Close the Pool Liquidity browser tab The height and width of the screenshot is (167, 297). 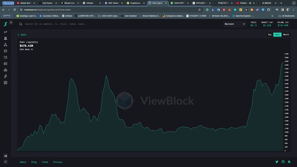click(166, 3)
